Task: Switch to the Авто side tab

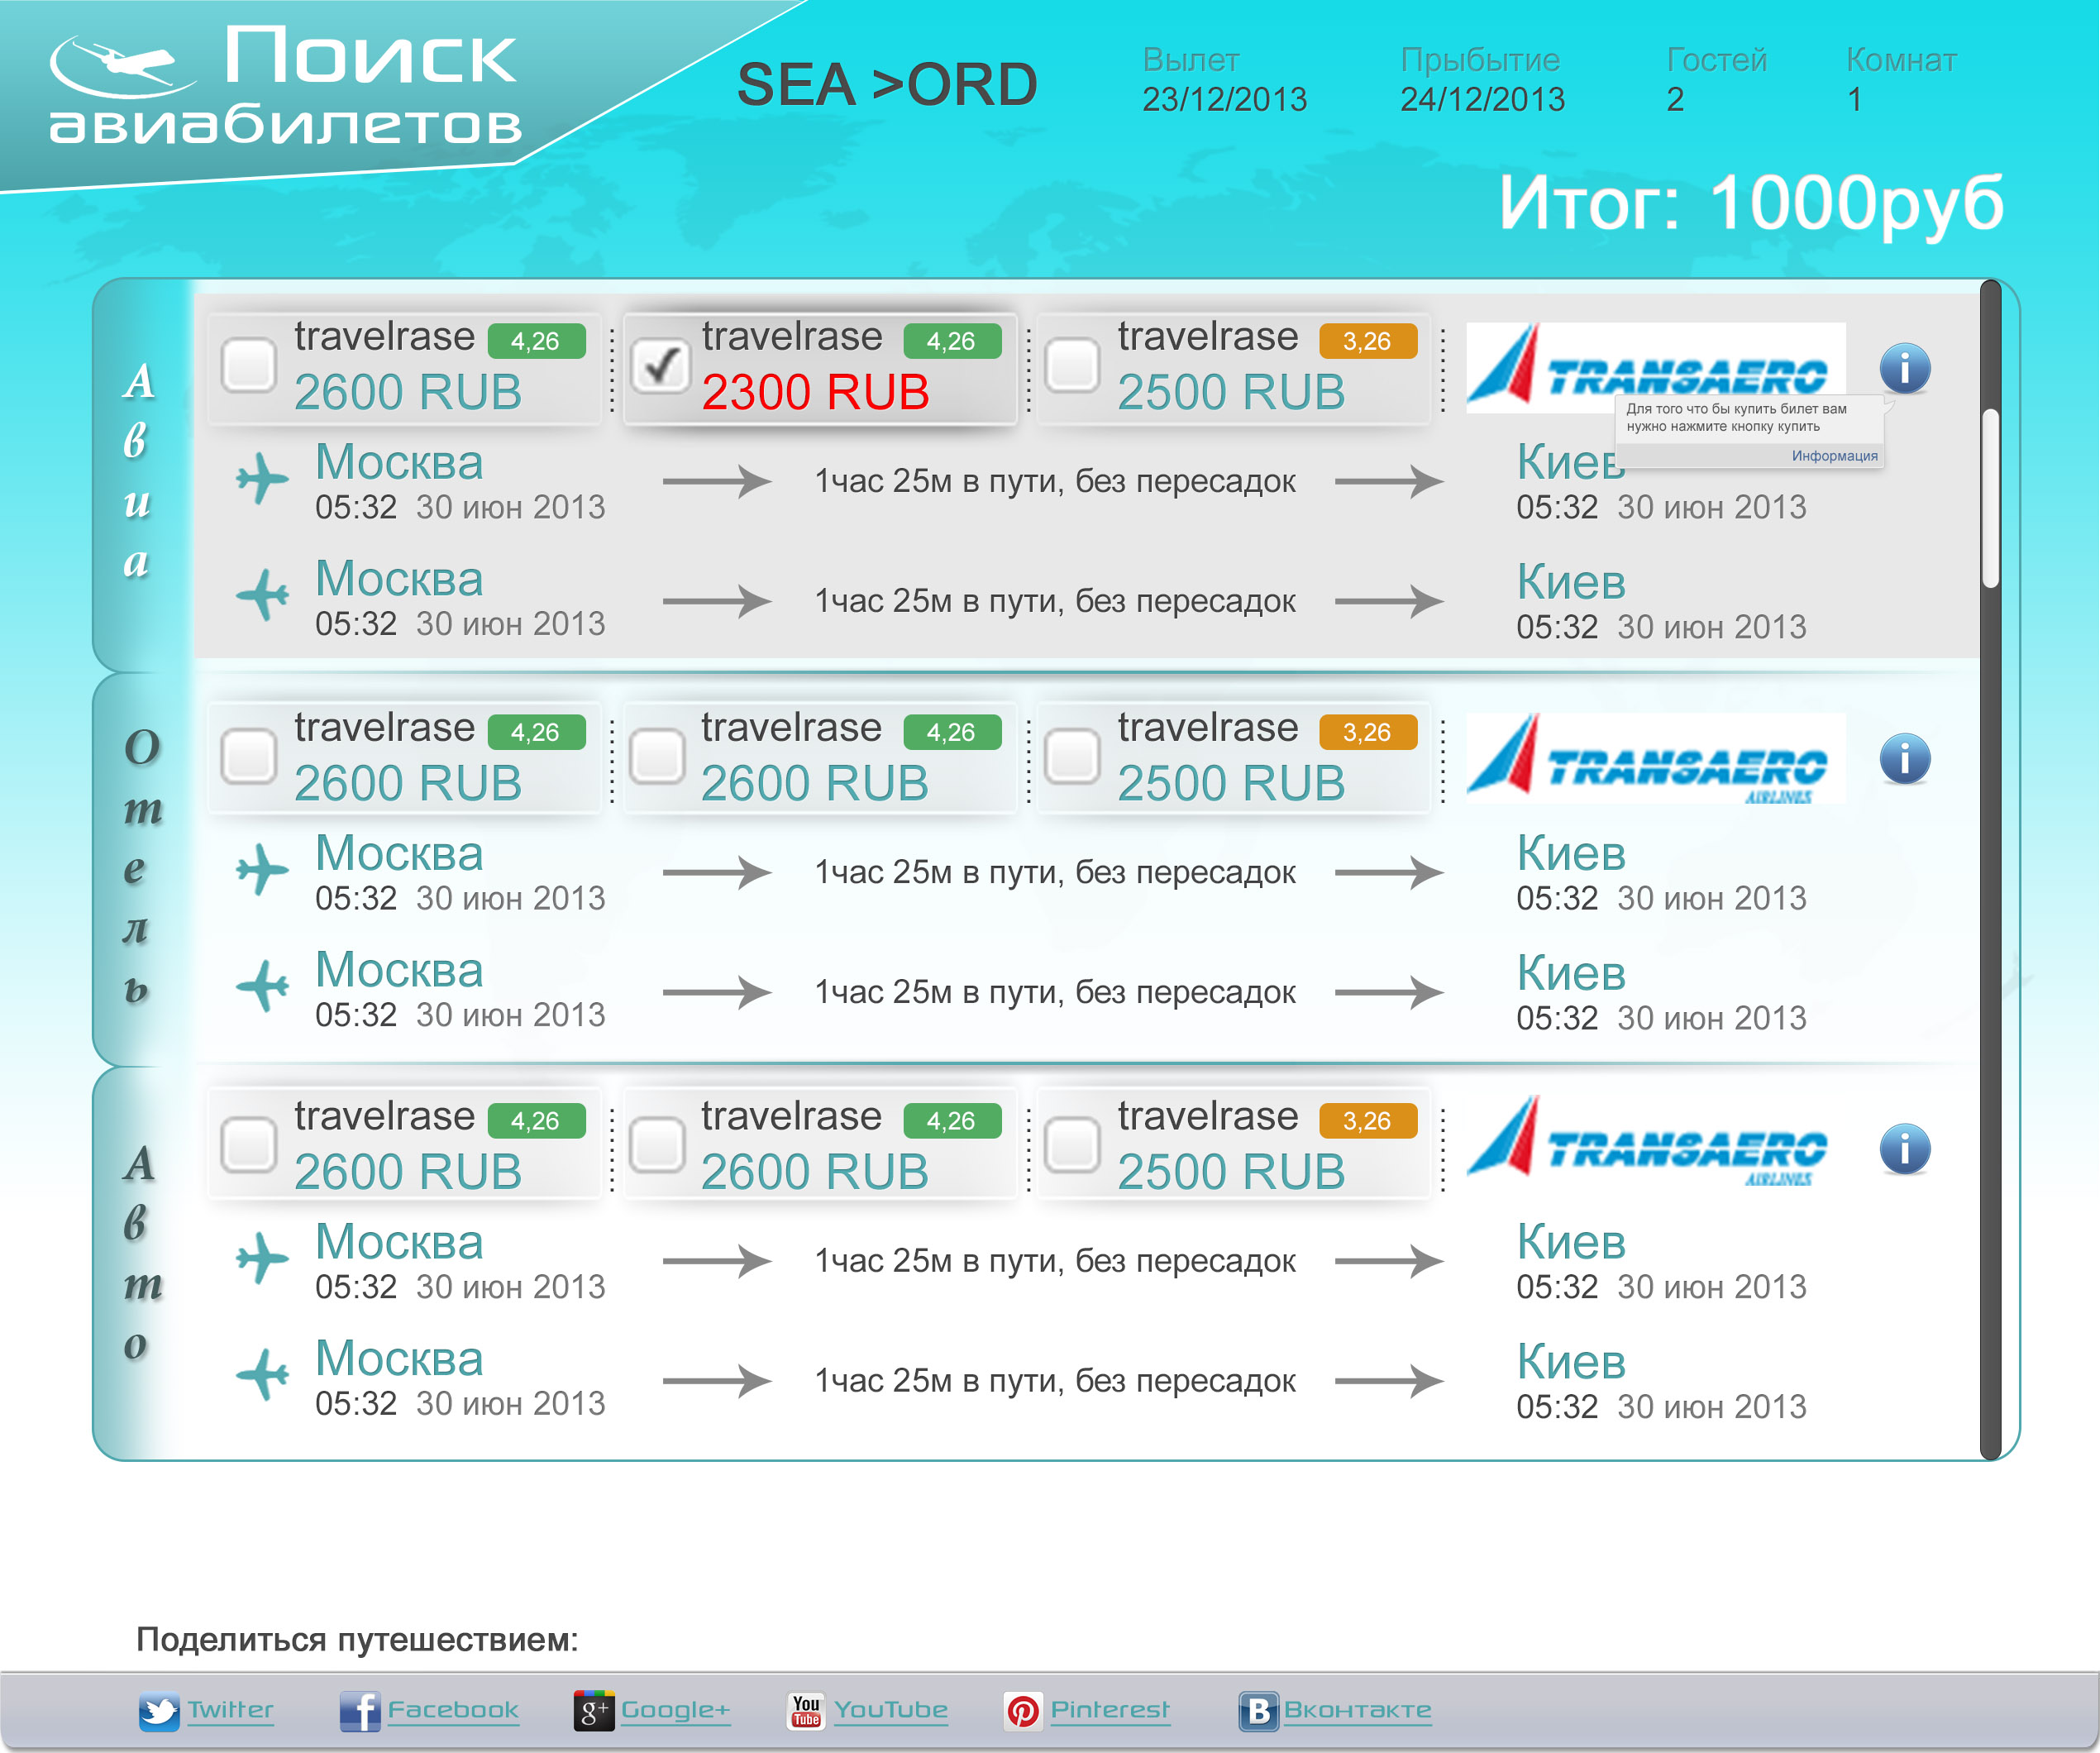Action: (140, 1254)
